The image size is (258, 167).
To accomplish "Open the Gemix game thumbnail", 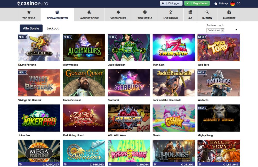I will point(174,118).
